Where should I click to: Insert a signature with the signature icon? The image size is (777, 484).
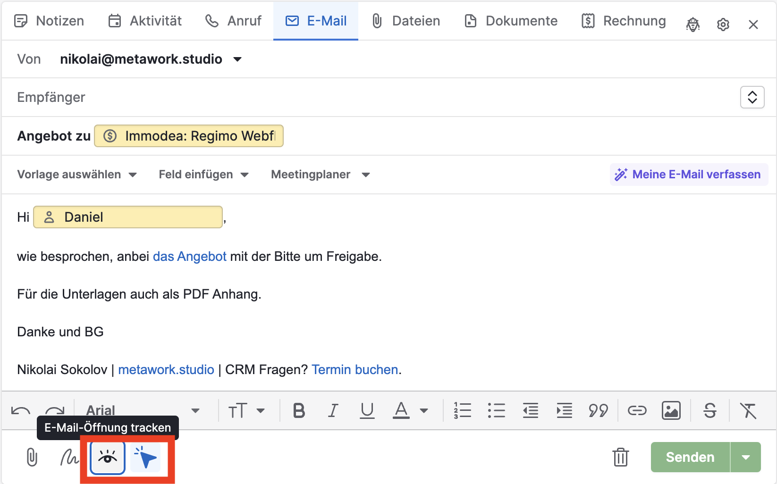[x=69, y=457]
